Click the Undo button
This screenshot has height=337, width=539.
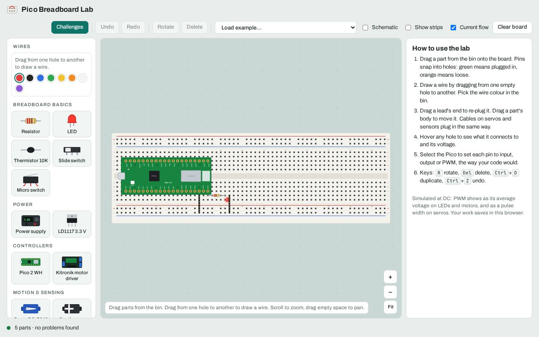pyautogui.click(x=107, y=27)
